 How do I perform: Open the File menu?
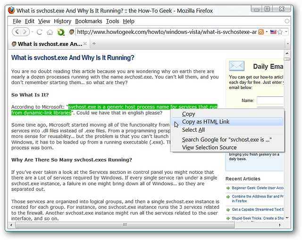17,21
